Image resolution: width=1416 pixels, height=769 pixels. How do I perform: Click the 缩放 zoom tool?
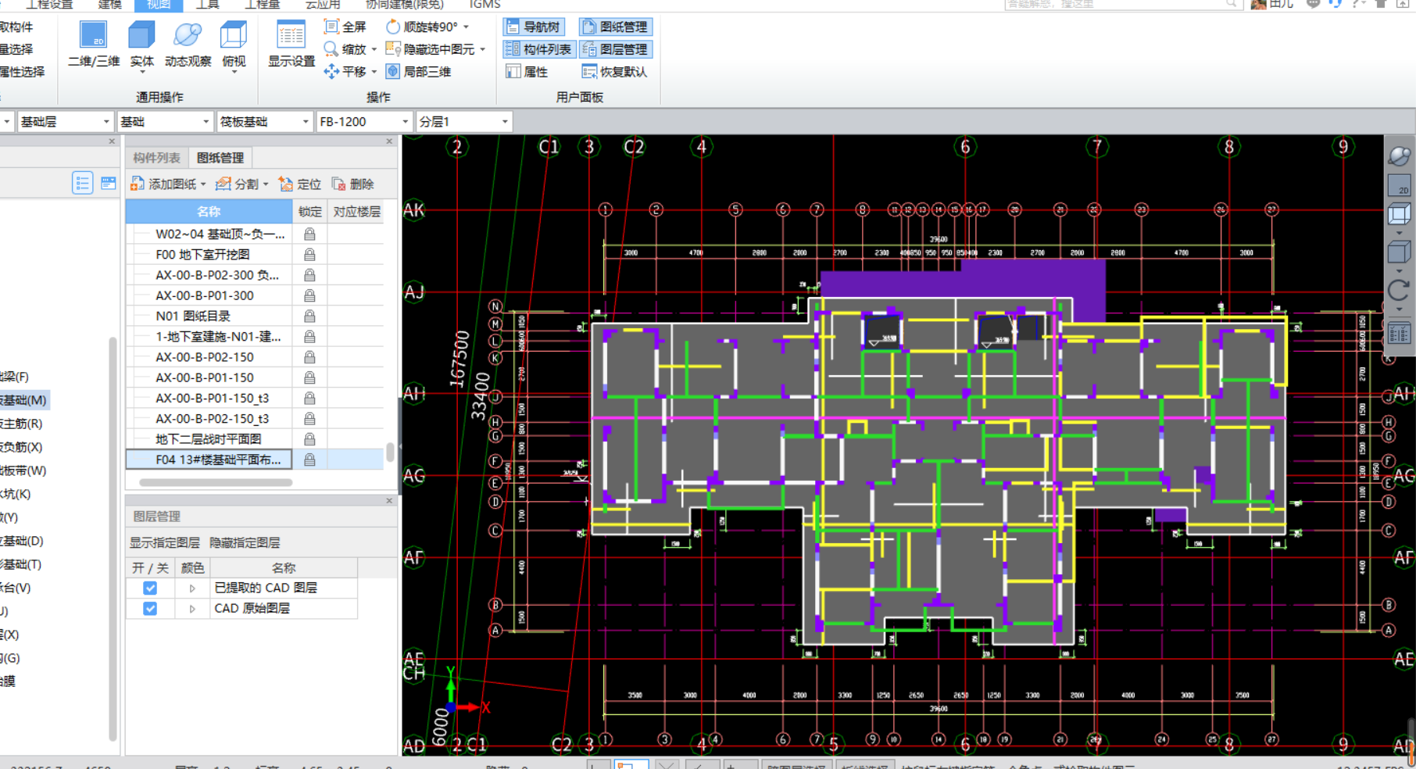tap(345, 49)
